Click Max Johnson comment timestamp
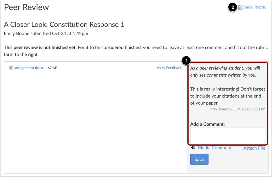272x177 pixels. 238,109
